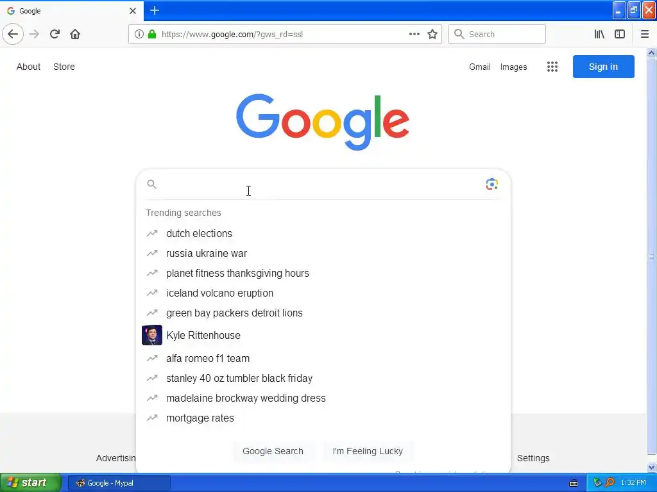Click the pencil-and-screen system tray icon
Viewport: 657px width, 492px height.
(x=597, y=483)
